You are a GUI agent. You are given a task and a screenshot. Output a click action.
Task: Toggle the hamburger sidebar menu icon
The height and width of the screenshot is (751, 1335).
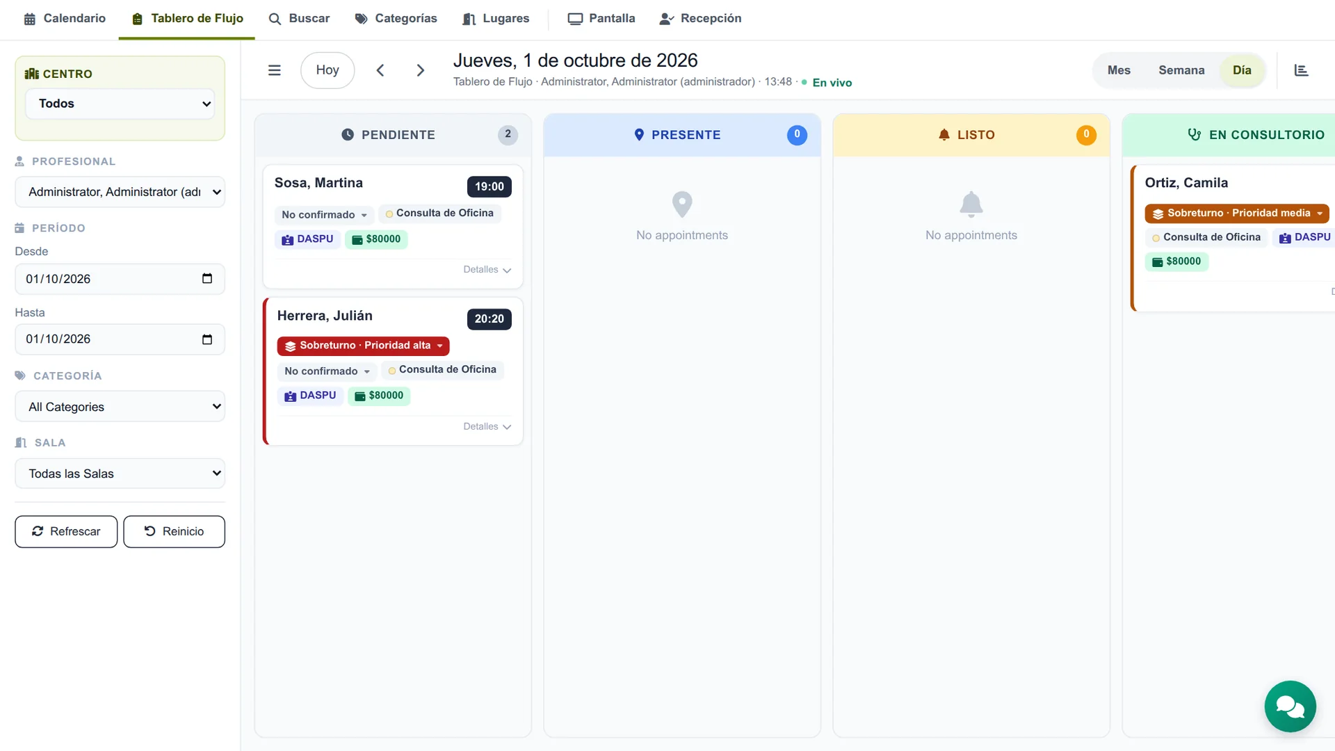275,70
